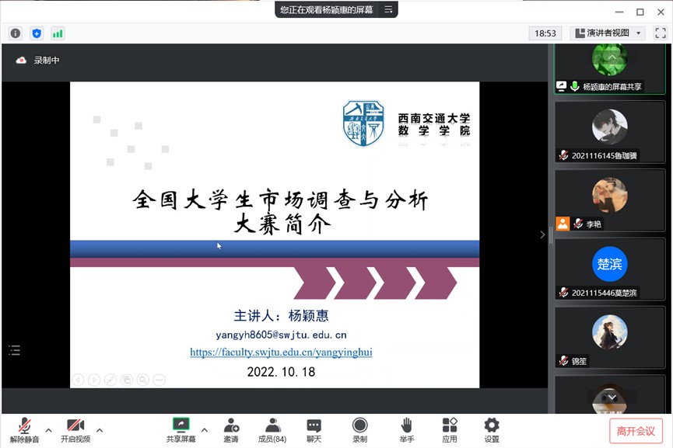Screen dimensions: 673x448
Task: Expand video options arrow beside 开启视频
Action: pyautogui.click(x=100, y=429)
